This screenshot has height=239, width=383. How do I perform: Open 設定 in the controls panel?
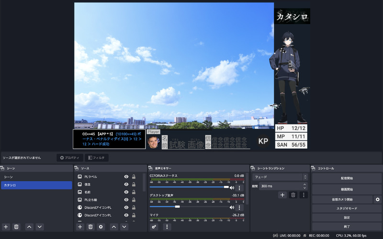click(x=347, y=217)
